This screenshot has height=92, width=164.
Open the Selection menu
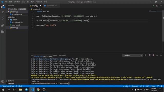coord(17,2)
